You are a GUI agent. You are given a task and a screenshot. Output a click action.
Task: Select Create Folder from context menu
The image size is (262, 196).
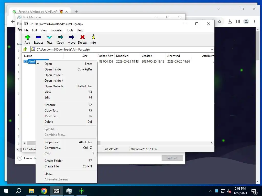click(66, 161)
